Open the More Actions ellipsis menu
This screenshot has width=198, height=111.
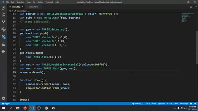click(x=196, y=7)
